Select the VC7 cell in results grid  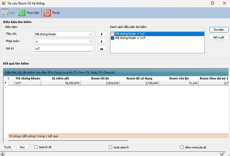click(x=28, y=83)
